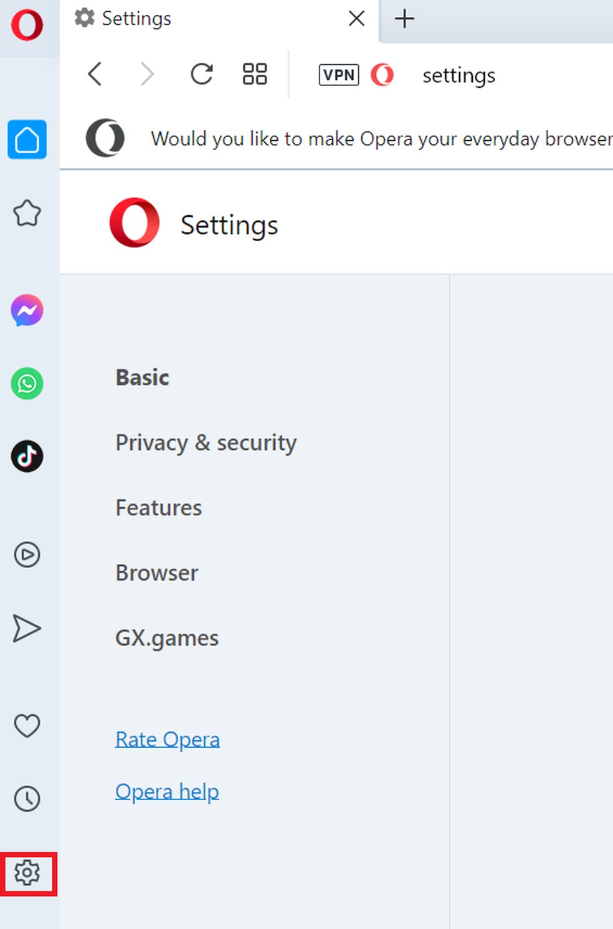This screenshot has height=929, width=613.
Task: Open the Personal news heart icon
Action: pyautogui.click(x=27, y=725)
